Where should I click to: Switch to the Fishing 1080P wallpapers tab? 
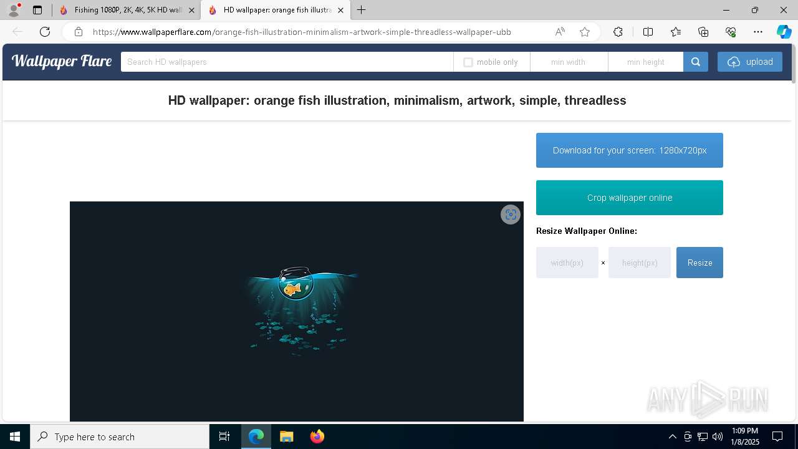(x=127, y=10)
